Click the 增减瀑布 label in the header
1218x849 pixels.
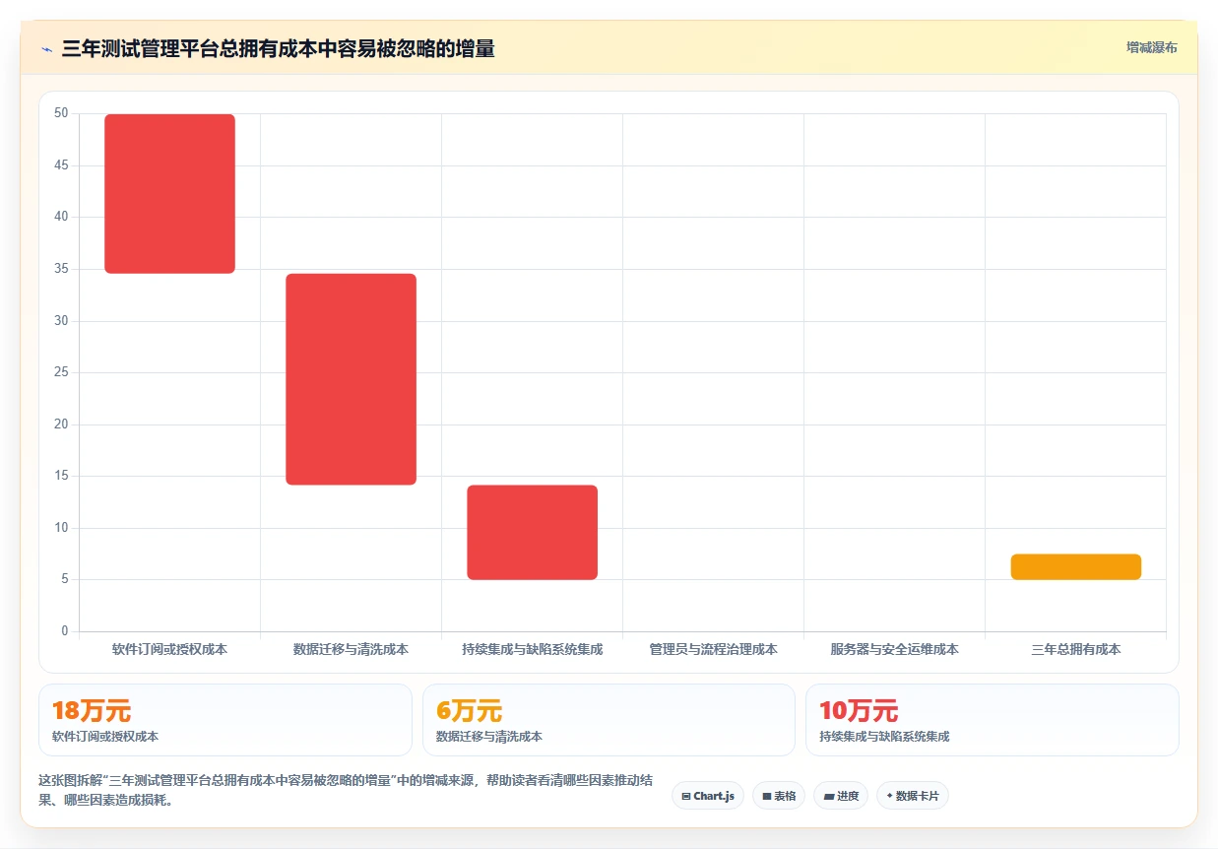coord(1151,47)
